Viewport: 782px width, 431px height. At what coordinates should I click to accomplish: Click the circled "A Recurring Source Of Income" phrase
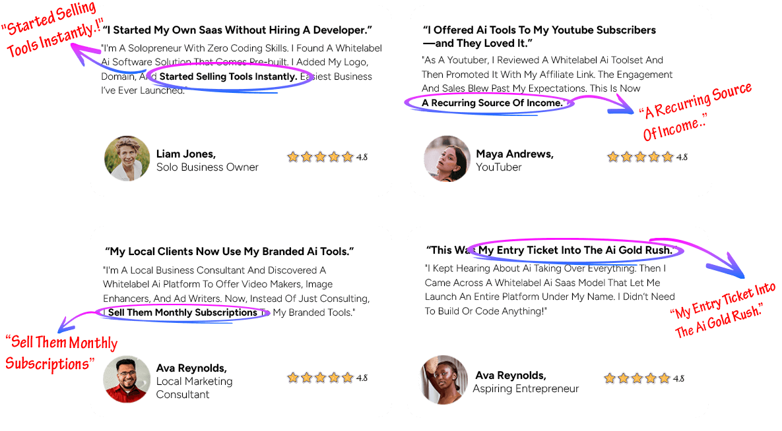coord(492,103)
